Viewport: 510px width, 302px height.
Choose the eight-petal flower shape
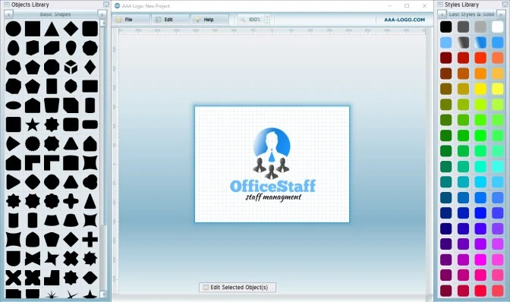point(52,201)
